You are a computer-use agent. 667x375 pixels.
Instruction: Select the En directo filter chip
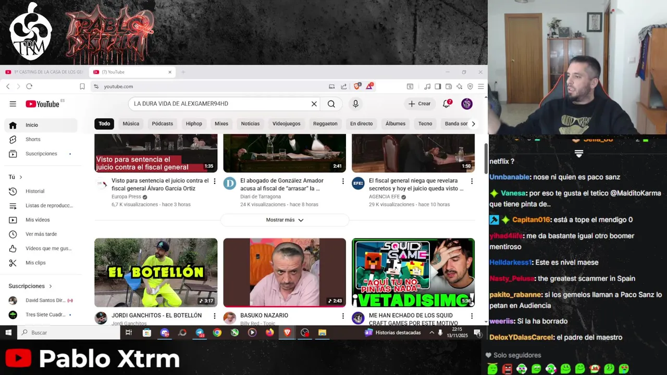tap(361, 123)
